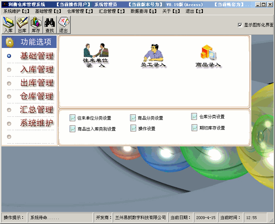The width and height of the screenshot is (275, 224).
Task: Click the title bar application icon
Action: [x=5, y=4]
